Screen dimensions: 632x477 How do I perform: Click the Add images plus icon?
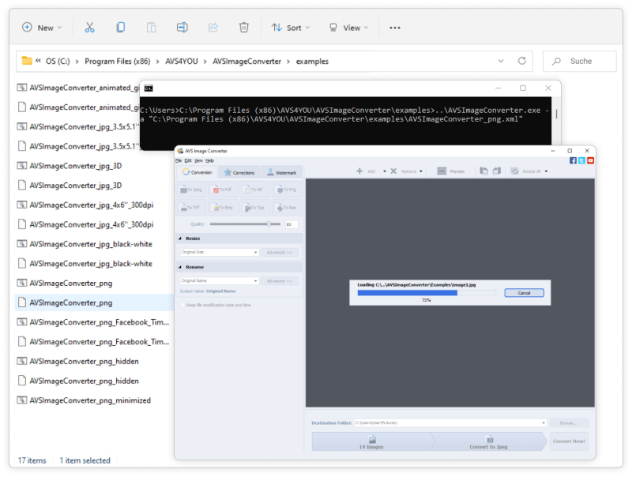point(359,171)
